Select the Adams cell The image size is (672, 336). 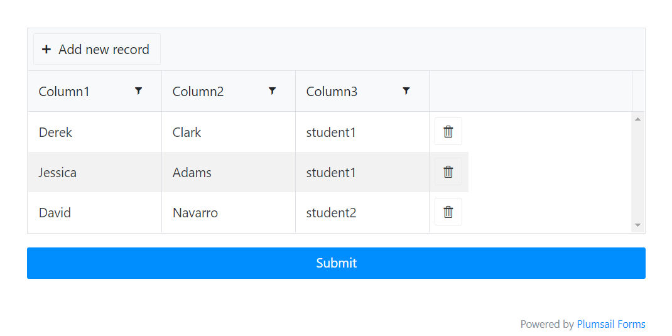pos(192,172)
